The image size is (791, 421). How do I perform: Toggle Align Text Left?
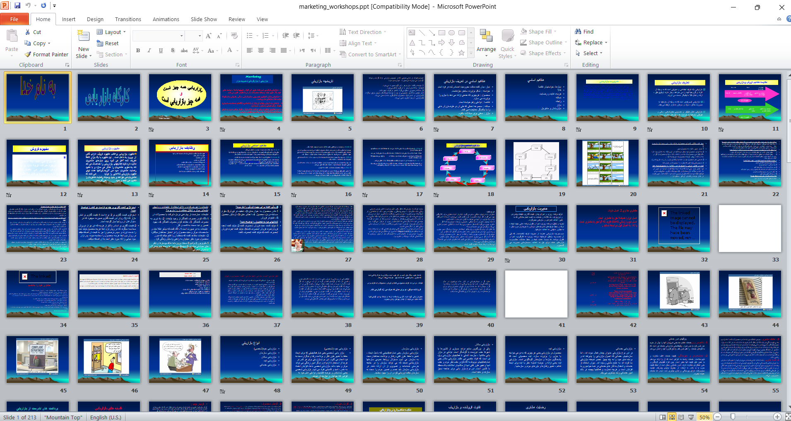point(249,51)
